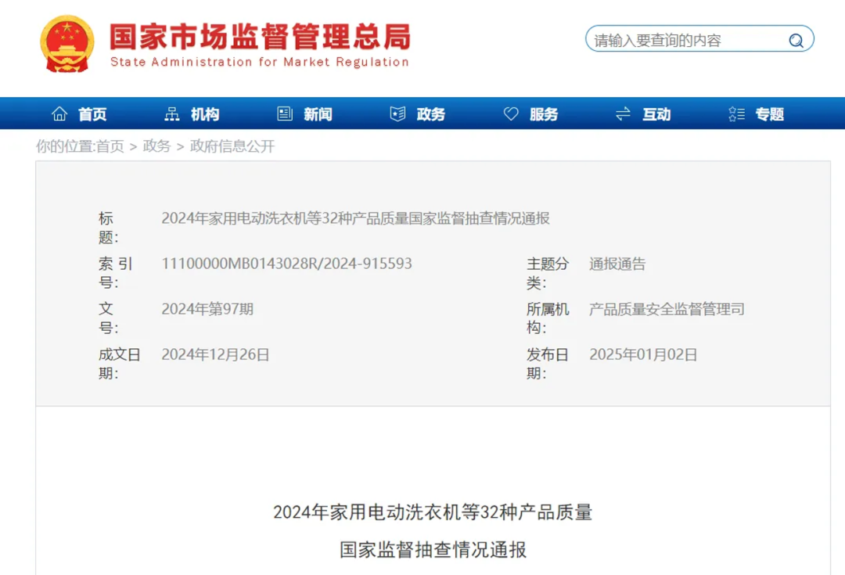
Task: Click the 政务 breadcrumb link
Action: (156, 146)
